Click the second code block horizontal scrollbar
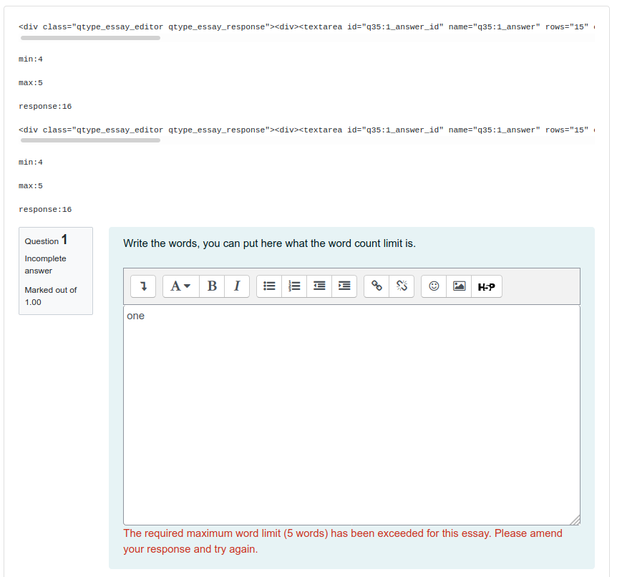 coord(90,140)
